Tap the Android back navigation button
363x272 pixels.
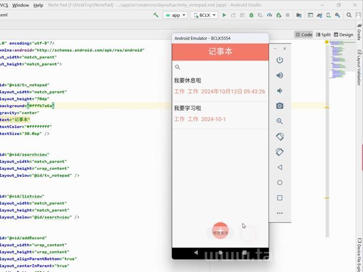(x=196, y=252)
